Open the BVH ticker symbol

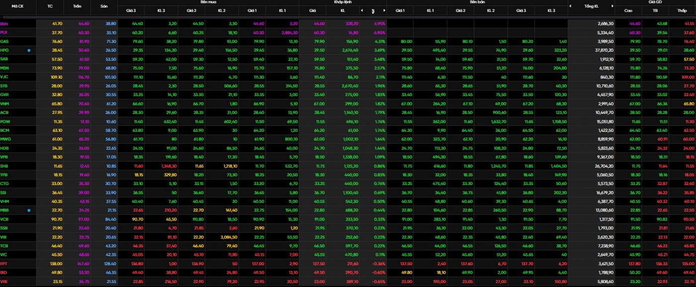coord(4,23)
